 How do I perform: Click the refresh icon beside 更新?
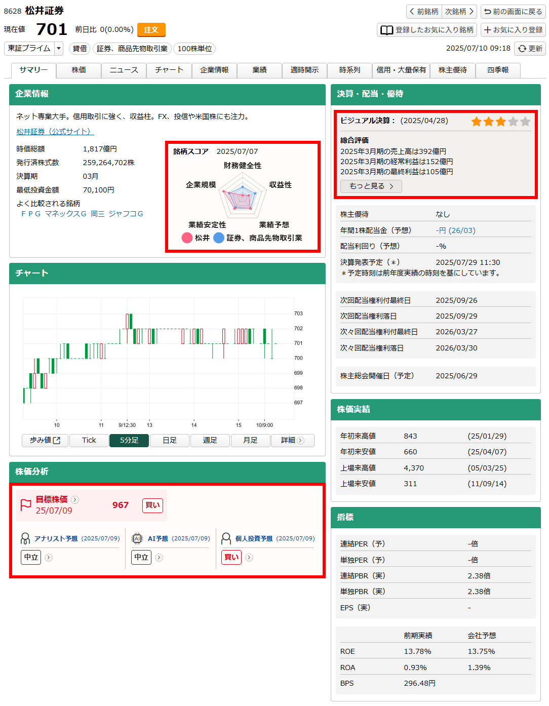pos(522,49)
